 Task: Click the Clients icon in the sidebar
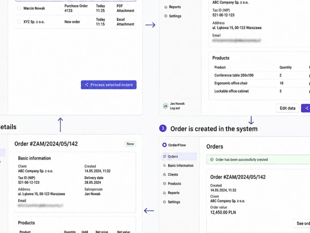click(164, 175)
